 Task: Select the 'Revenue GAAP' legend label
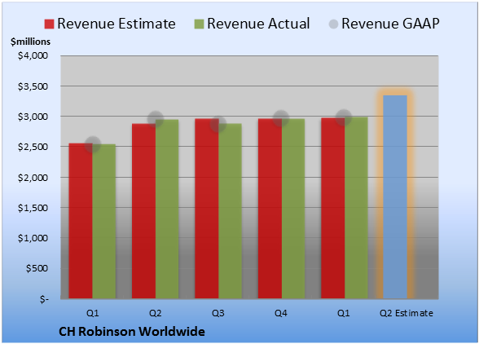click(391, 24)
